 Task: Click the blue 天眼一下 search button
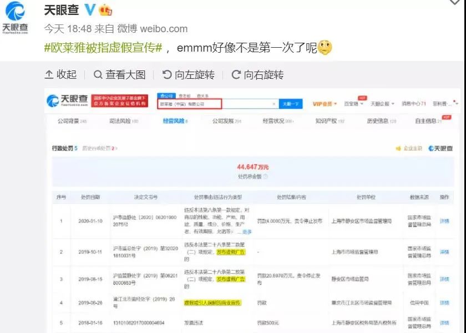click(291, 104)
